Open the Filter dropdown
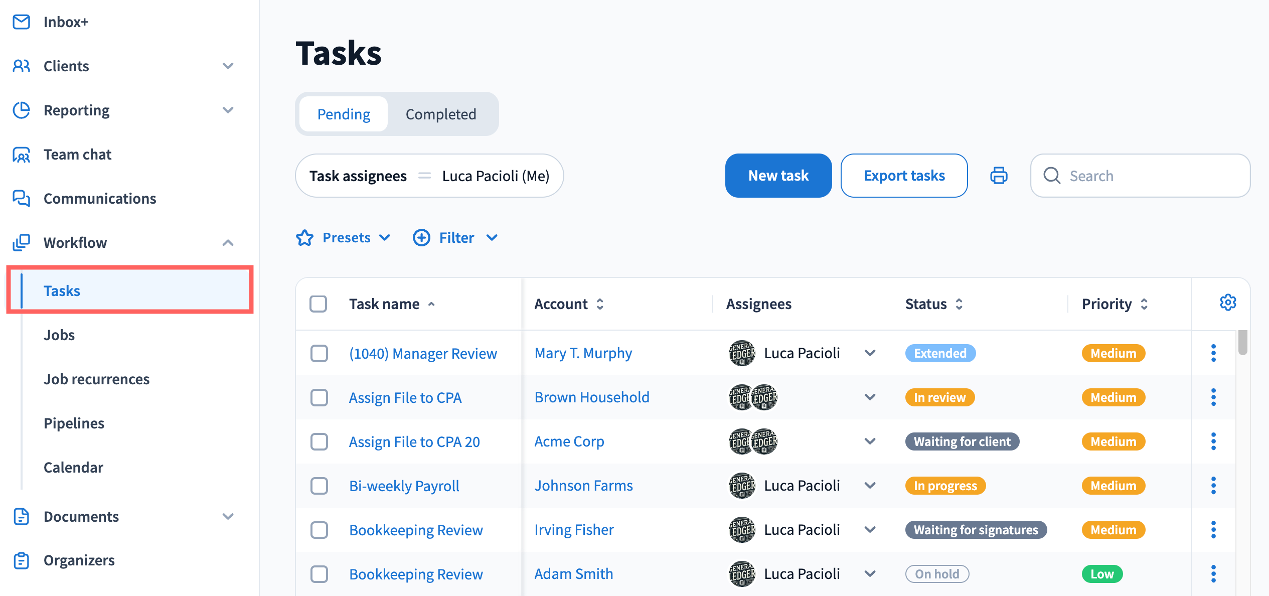This screenshot has height=596, width=1269. (455, 238)
